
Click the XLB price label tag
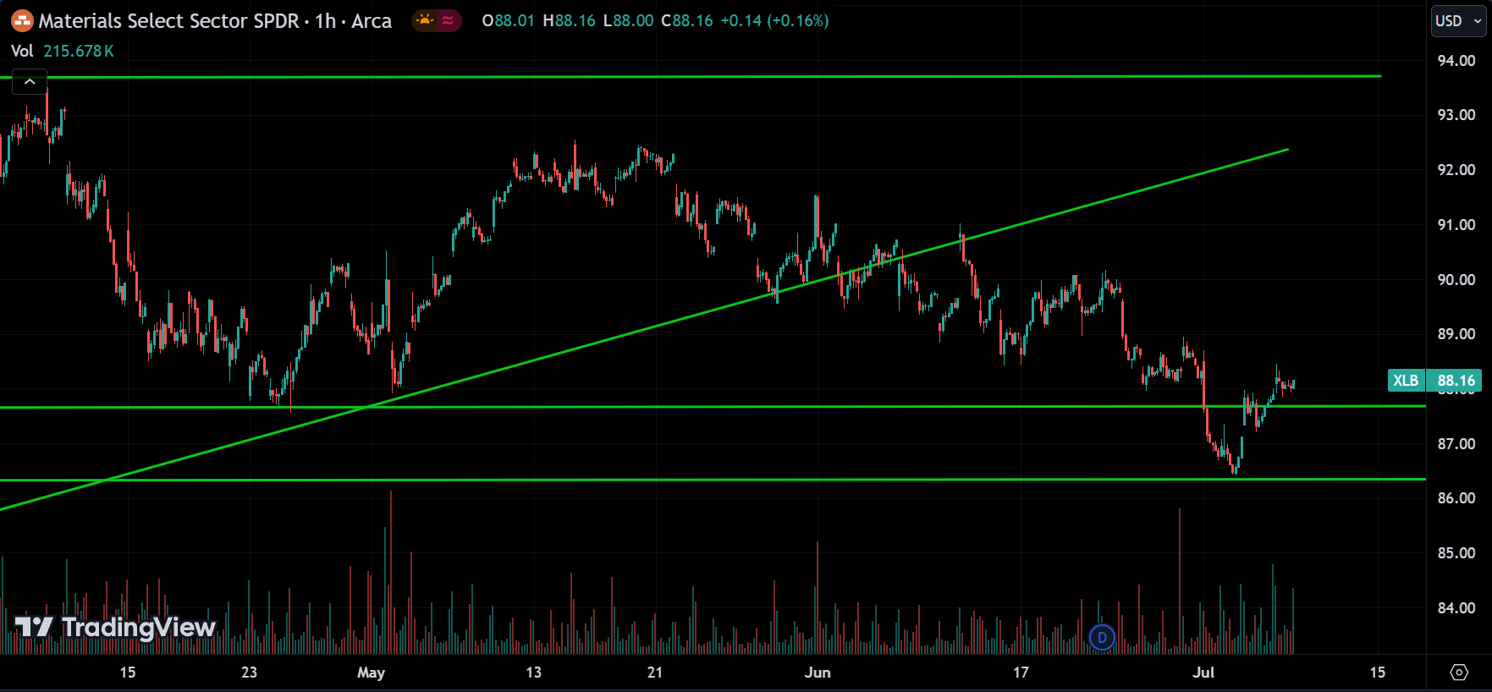click(x=1407, y=381)
